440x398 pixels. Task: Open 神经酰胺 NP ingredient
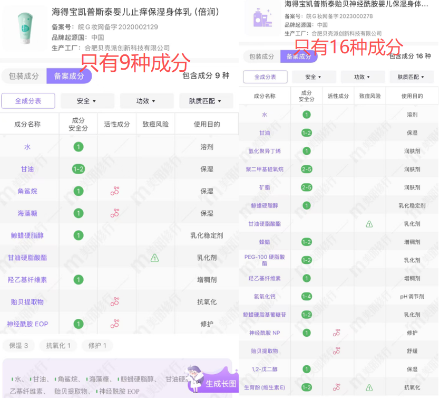265,333
